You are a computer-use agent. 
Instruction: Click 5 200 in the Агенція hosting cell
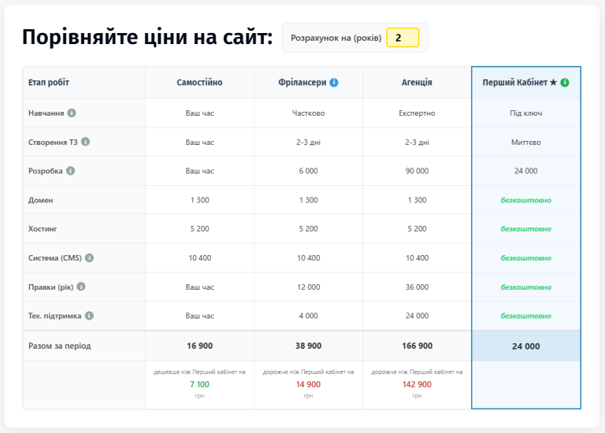[x=417, y=228]
